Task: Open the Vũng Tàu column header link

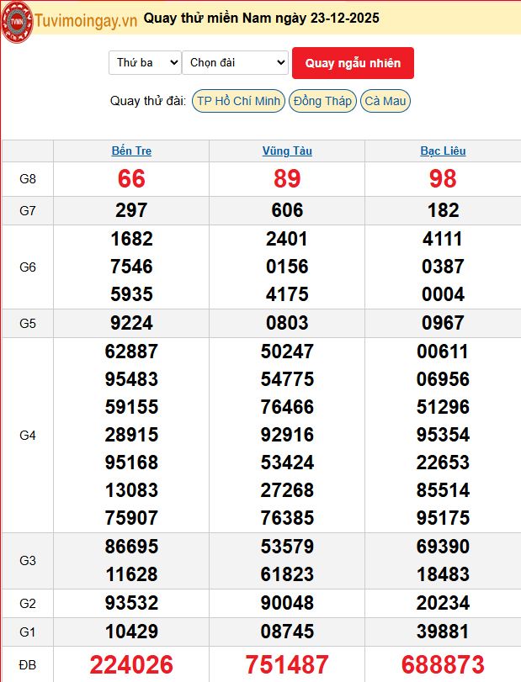Action: 287,151
